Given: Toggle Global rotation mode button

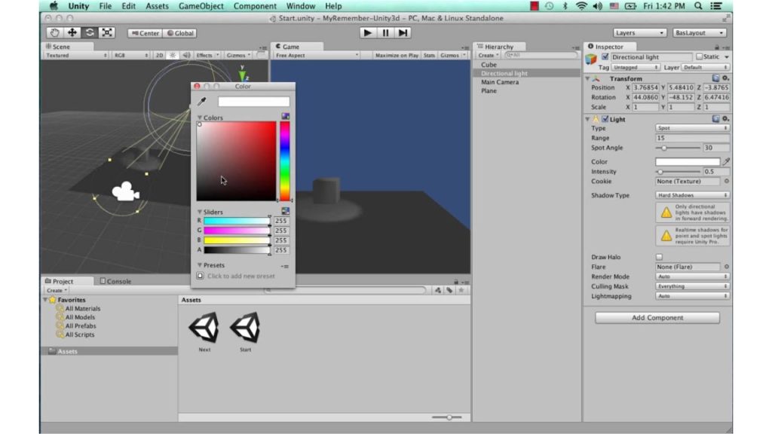Looking at the screenshot, I should pos(180,33).
